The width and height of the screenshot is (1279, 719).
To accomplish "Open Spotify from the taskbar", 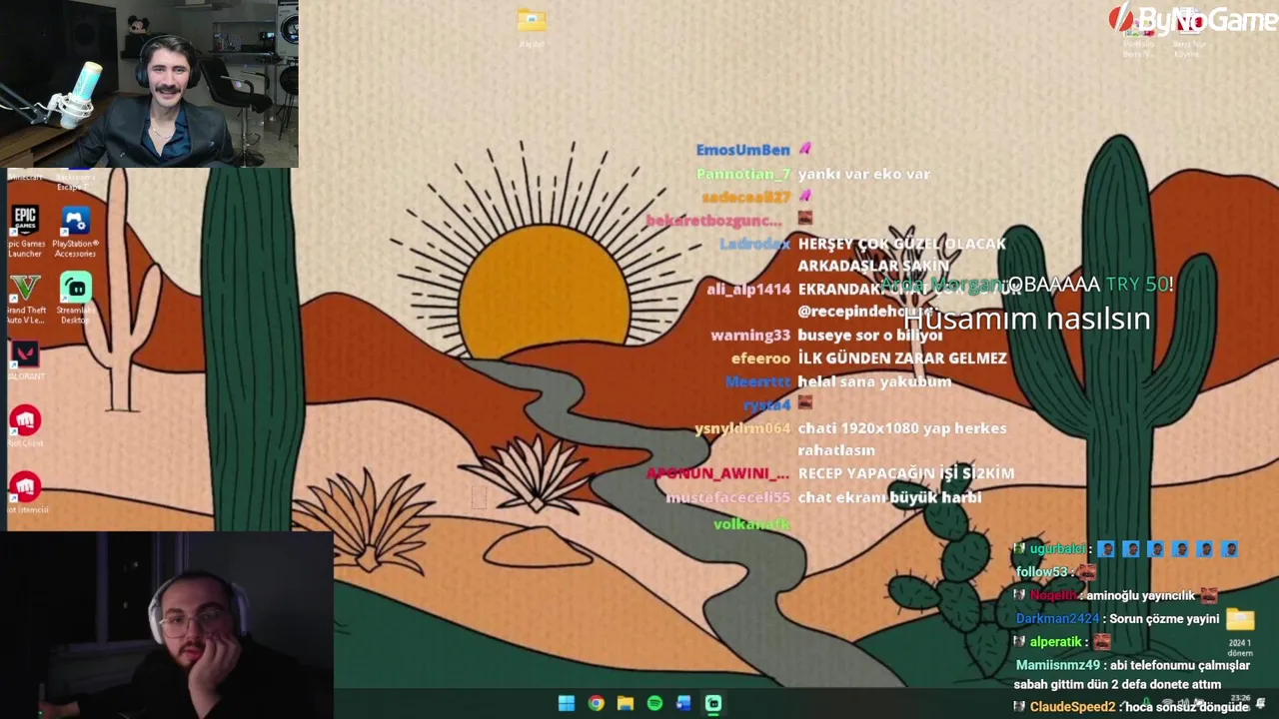I will [654, 703].
